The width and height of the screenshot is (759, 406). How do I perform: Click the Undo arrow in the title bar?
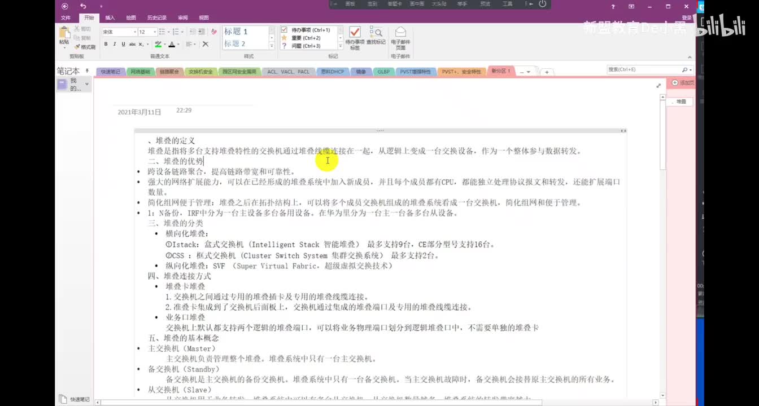[x=83, y=6]
